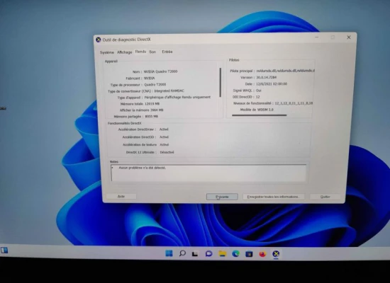Click 'Mémoire totale' value row
This screenshot has height=283, width=390.
pos(140,104)
